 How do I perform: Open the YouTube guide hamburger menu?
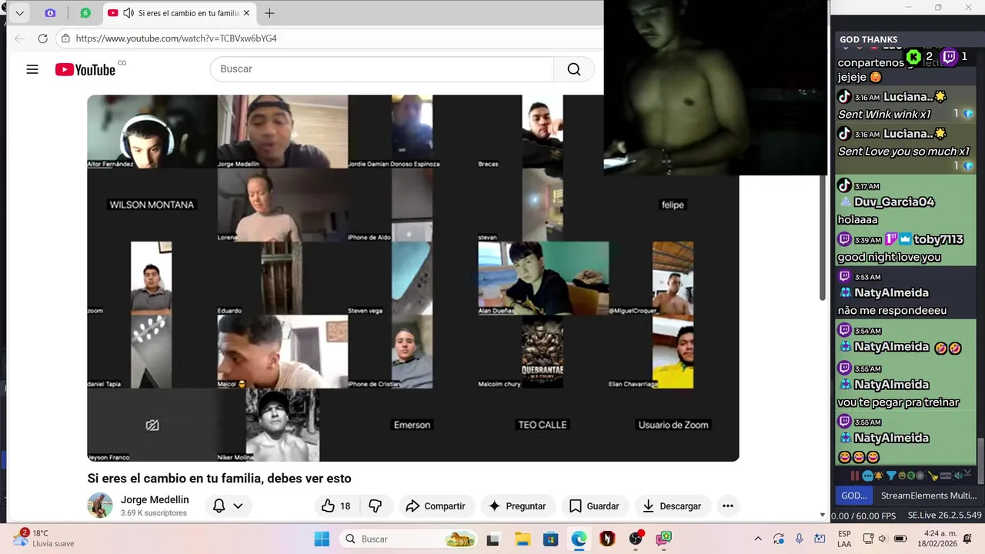click(32, 69)
